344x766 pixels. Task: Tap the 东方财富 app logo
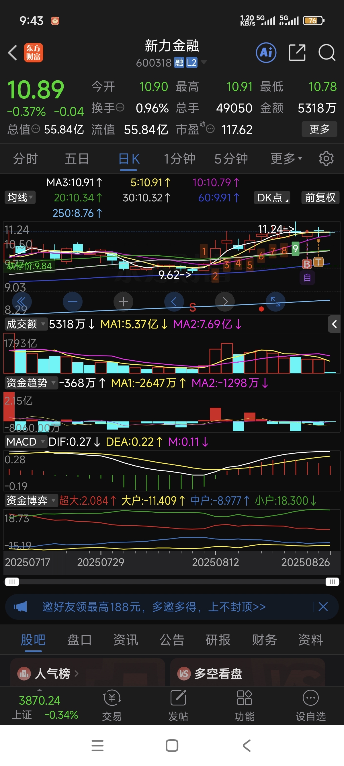pyautogui.click(x=33, y=53)
